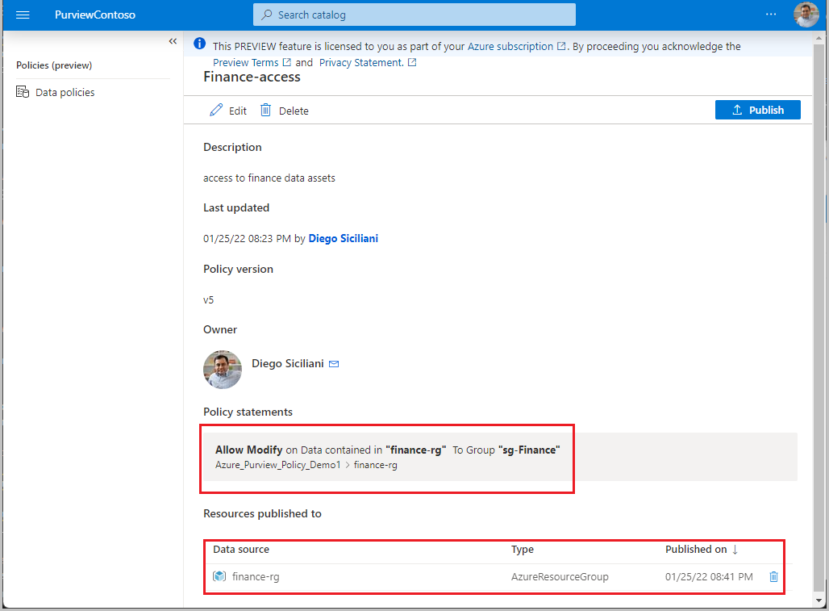Click the finance-rg resource group icon
The width and height of the screenshot is (829, 611).
(219, 576)
